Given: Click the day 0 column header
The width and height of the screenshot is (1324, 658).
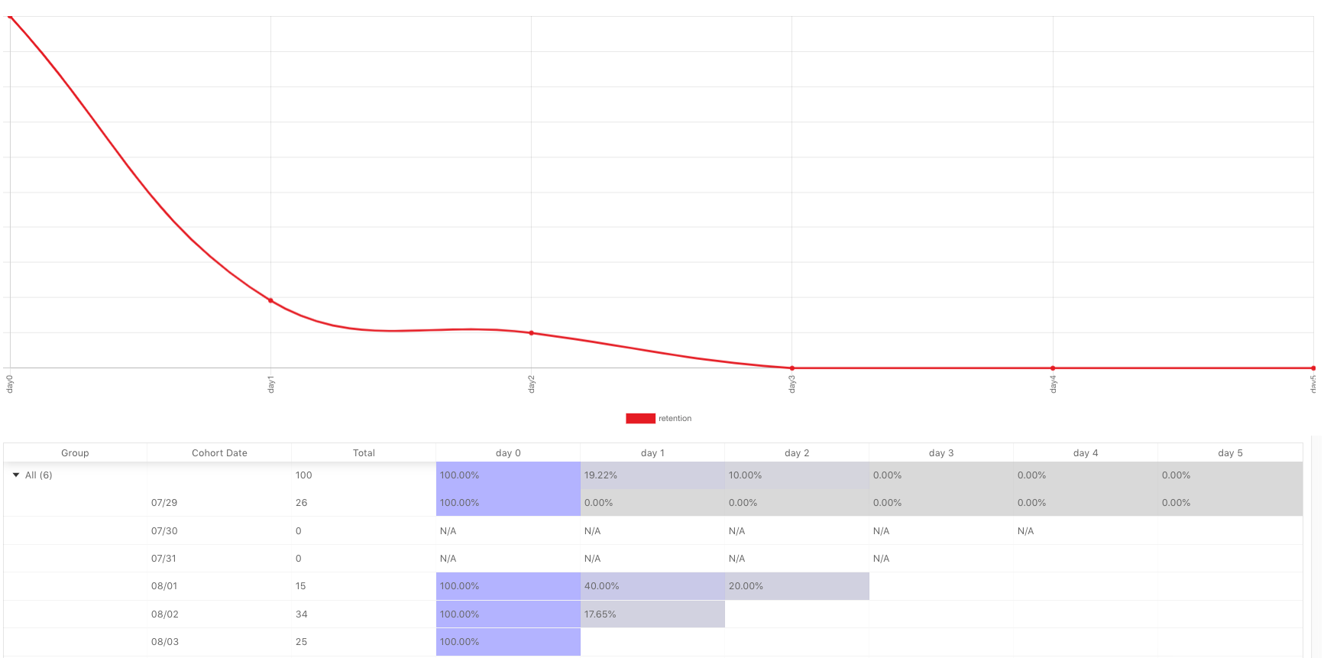Looking at the screenshot, I should (x=508, y=452).
